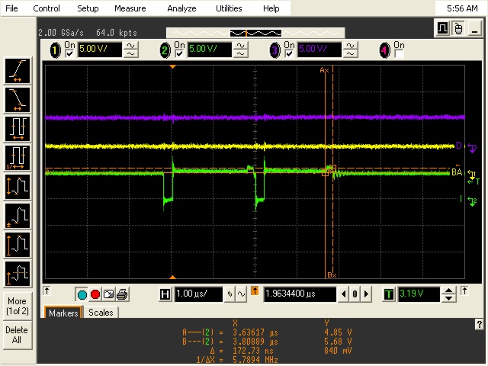
Task: Open the horizontal H setup button
Action: (165, 294)
